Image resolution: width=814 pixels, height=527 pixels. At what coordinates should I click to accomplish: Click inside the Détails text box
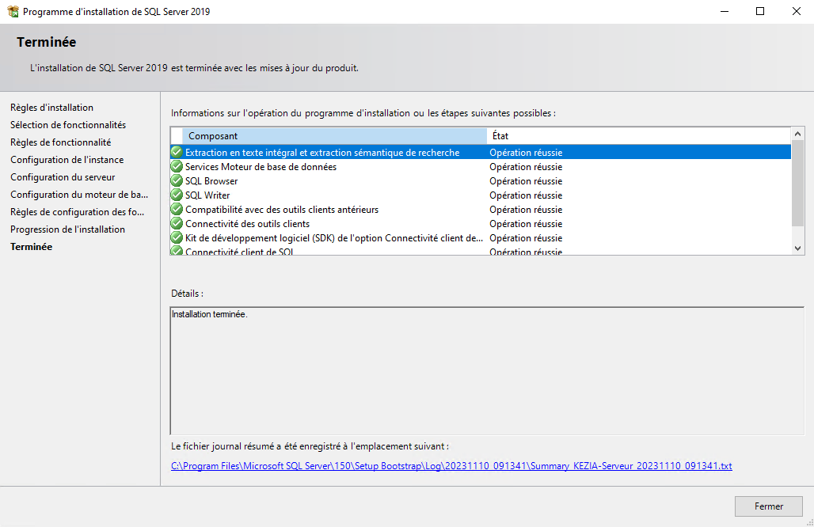[x=487, y=370]
